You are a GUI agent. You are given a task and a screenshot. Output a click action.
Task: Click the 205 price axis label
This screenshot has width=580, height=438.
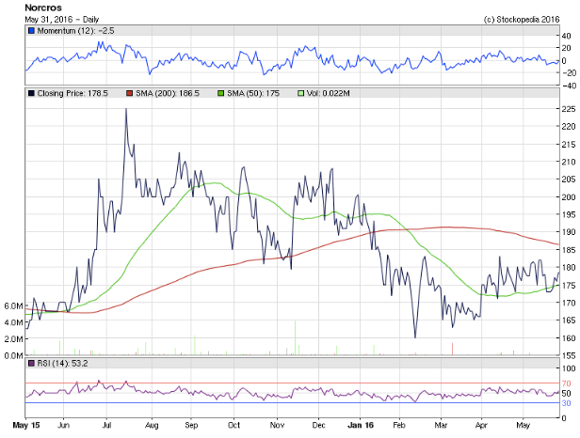click(x=569, y=180)
